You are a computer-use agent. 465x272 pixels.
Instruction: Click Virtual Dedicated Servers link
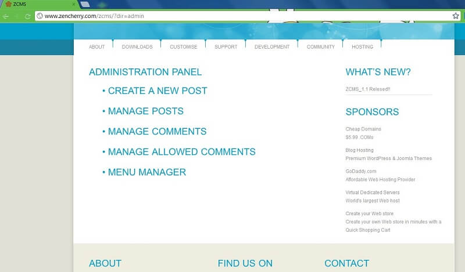click(373, 193)
